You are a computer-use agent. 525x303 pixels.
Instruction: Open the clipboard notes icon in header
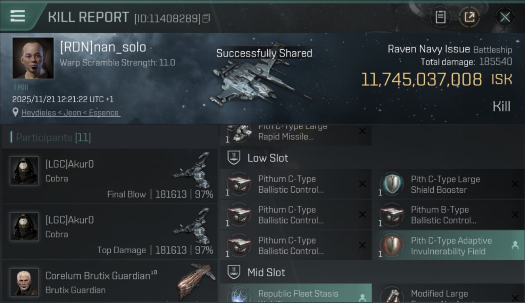[440, 17]
